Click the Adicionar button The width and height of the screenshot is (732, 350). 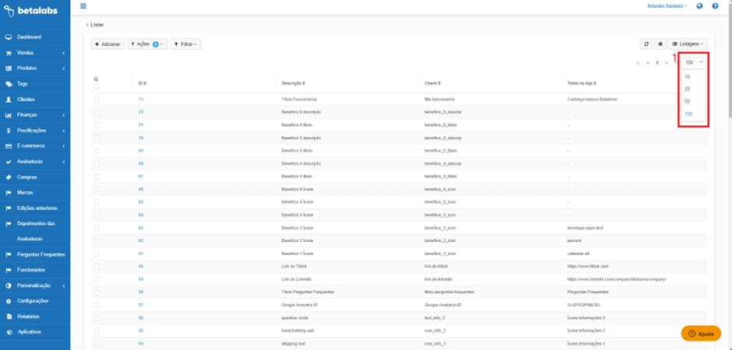point(107,44)
